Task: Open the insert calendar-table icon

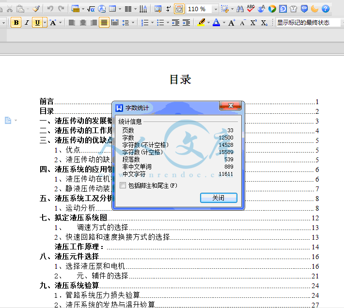Action: click(76, 9)
